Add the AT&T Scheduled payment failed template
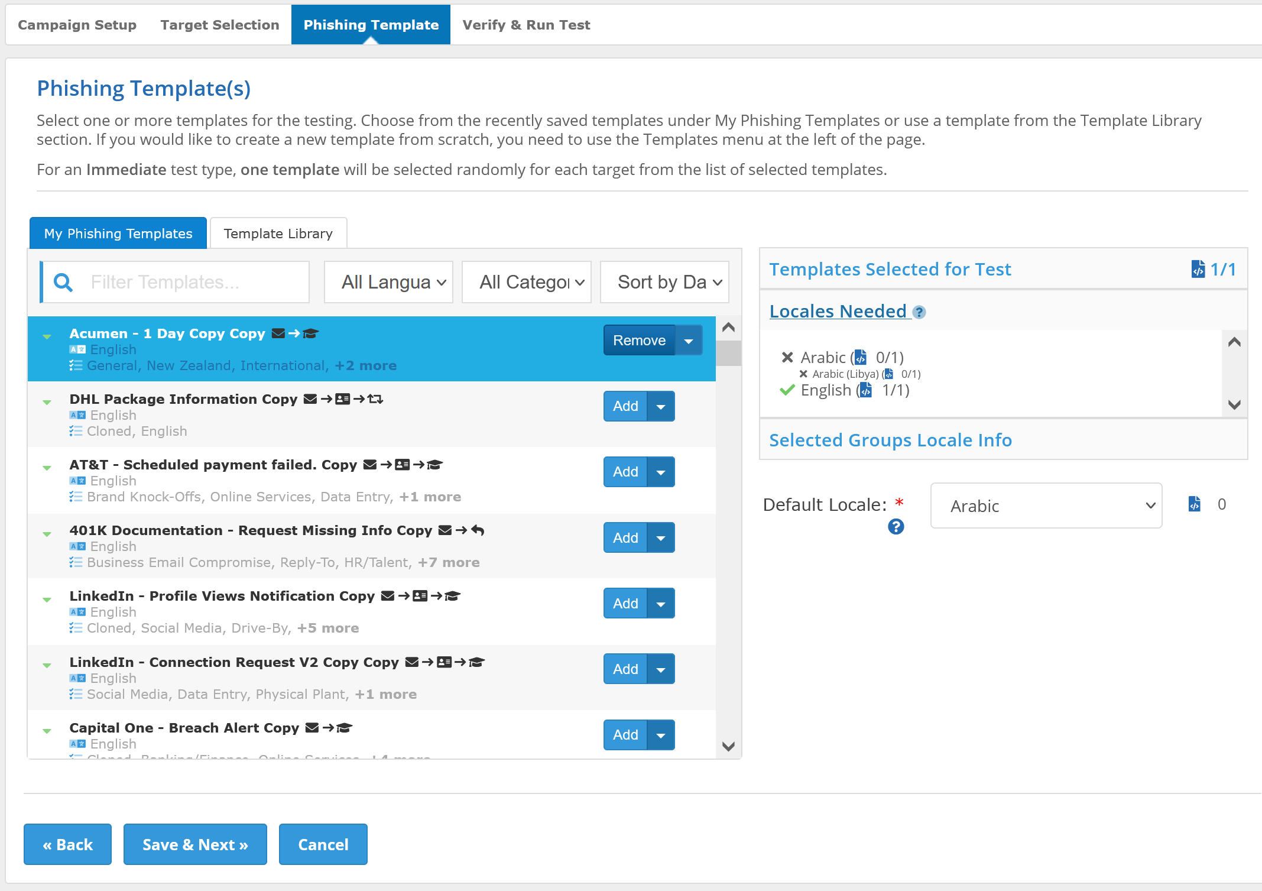The height and width of the screenshot is (891, 1262). point(625,472)
